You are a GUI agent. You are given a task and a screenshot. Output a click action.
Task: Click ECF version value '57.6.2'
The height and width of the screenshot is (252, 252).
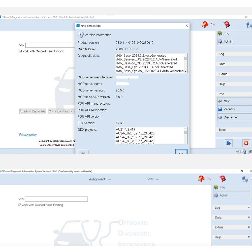coord(120,123)
